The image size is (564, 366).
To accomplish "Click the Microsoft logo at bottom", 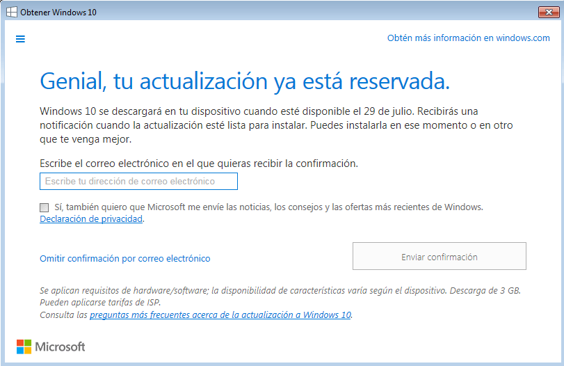I will 51,347.
